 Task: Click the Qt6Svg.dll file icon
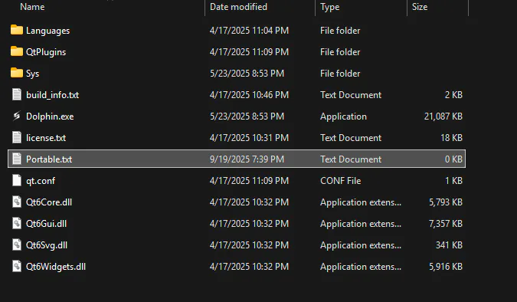[17, 245]
